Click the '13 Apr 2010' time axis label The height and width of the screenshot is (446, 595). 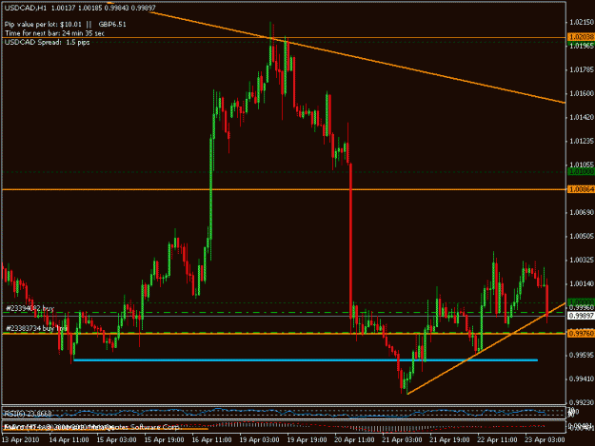21,439
